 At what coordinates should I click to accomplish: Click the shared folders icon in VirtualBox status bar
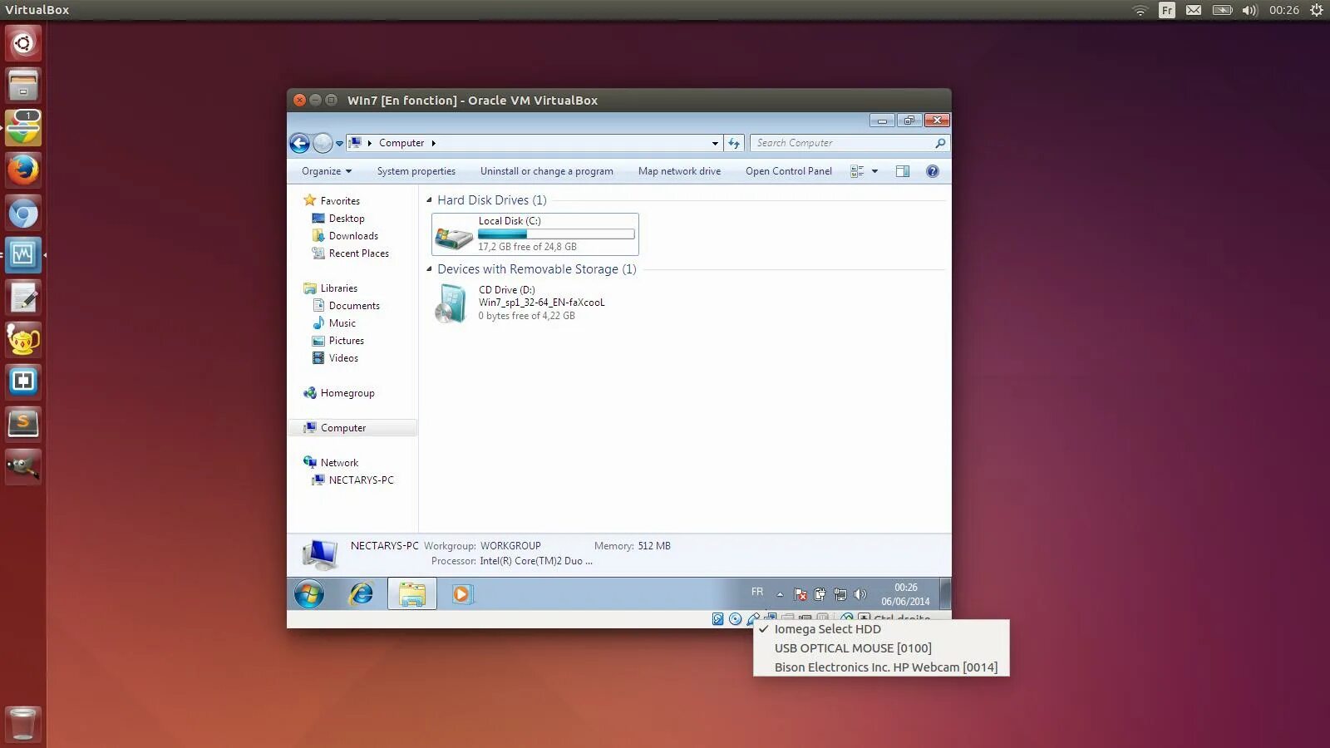[x=788, y=619]
